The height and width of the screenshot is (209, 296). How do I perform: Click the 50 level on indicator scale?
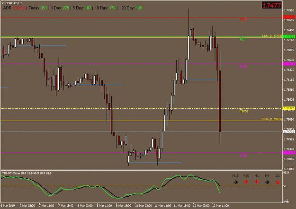[285, 186]
